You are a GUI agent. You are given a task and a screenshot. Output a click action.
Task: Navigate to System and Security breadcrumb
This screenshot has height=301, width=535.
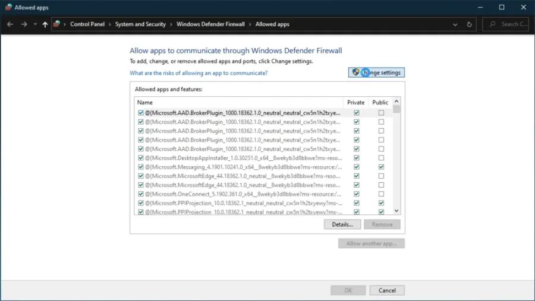[x=140, y=24]
